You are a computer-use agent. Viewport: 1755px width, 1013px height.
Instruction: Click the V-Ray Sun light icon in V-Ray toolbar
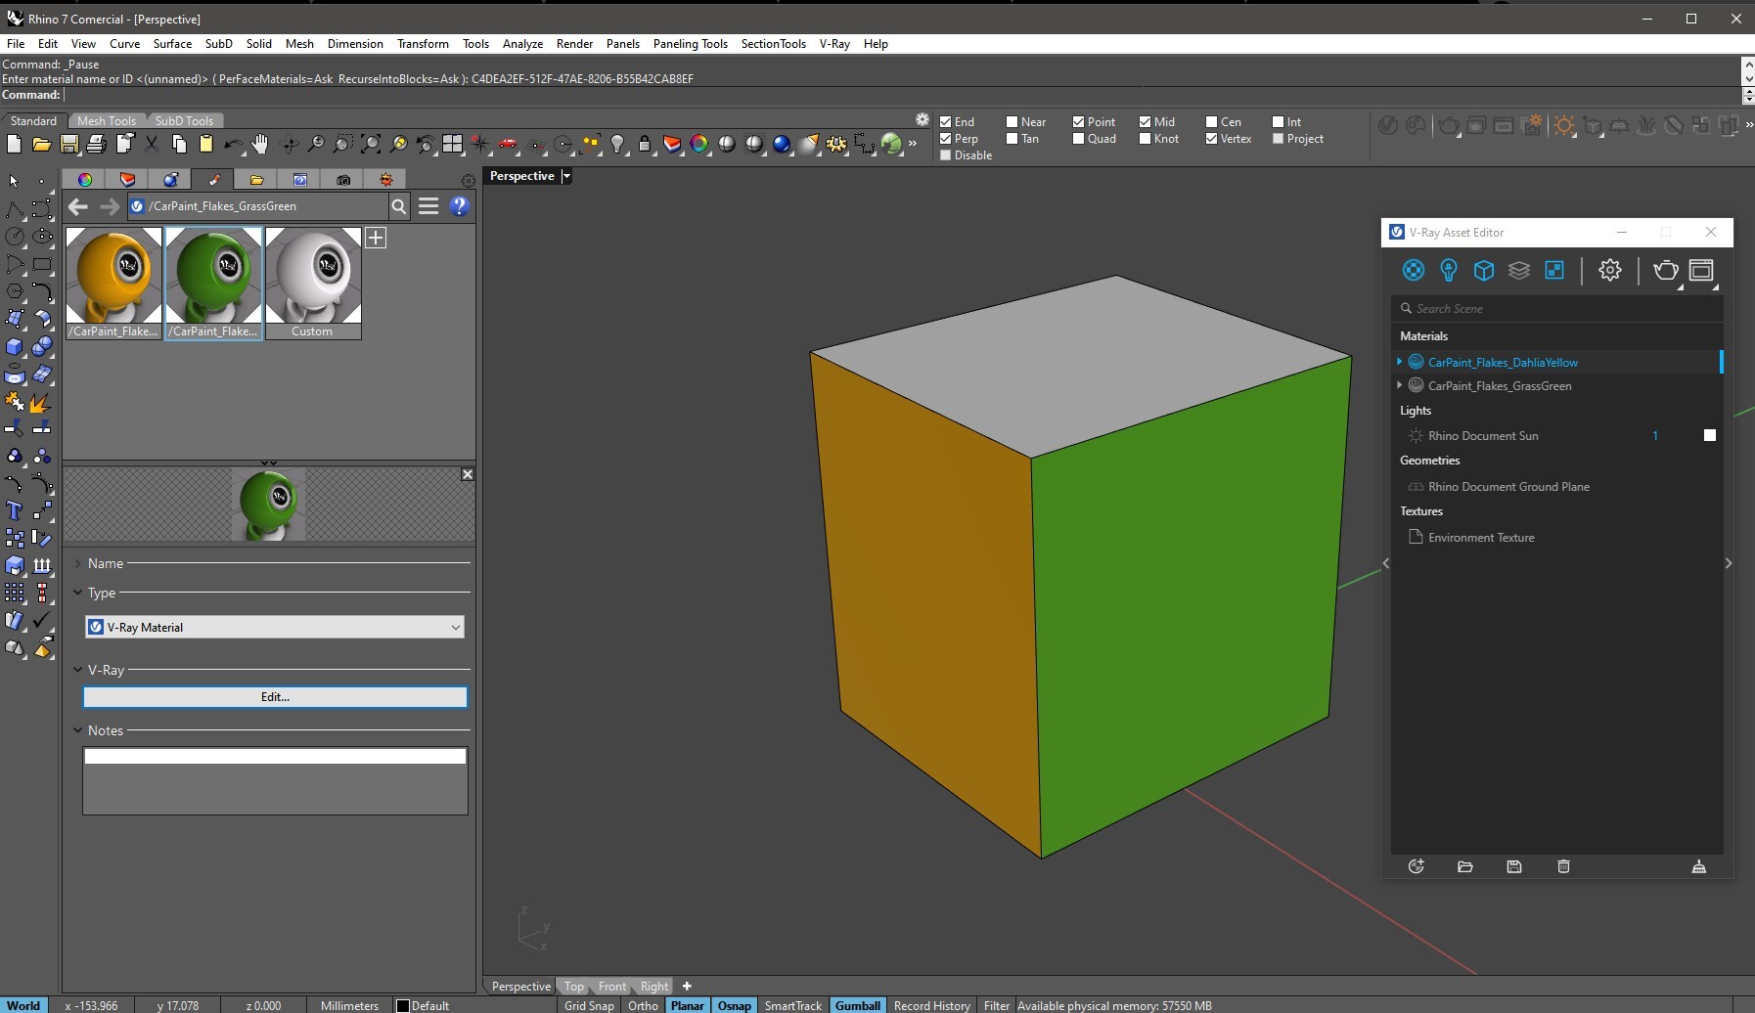[1564, 125]
